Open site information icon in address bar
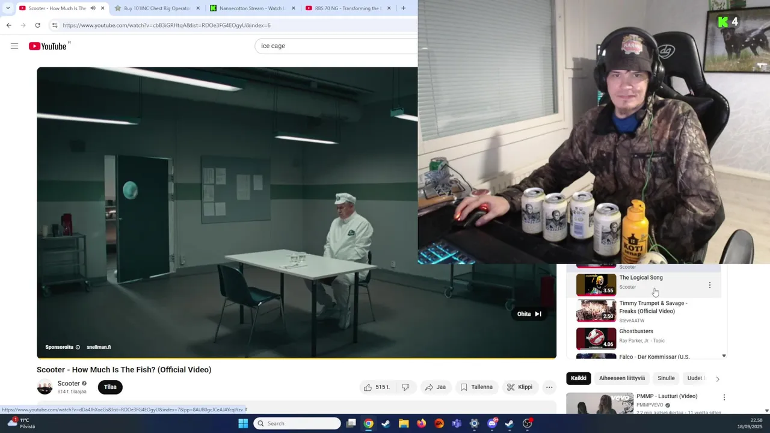 click(x=55, y=25)
